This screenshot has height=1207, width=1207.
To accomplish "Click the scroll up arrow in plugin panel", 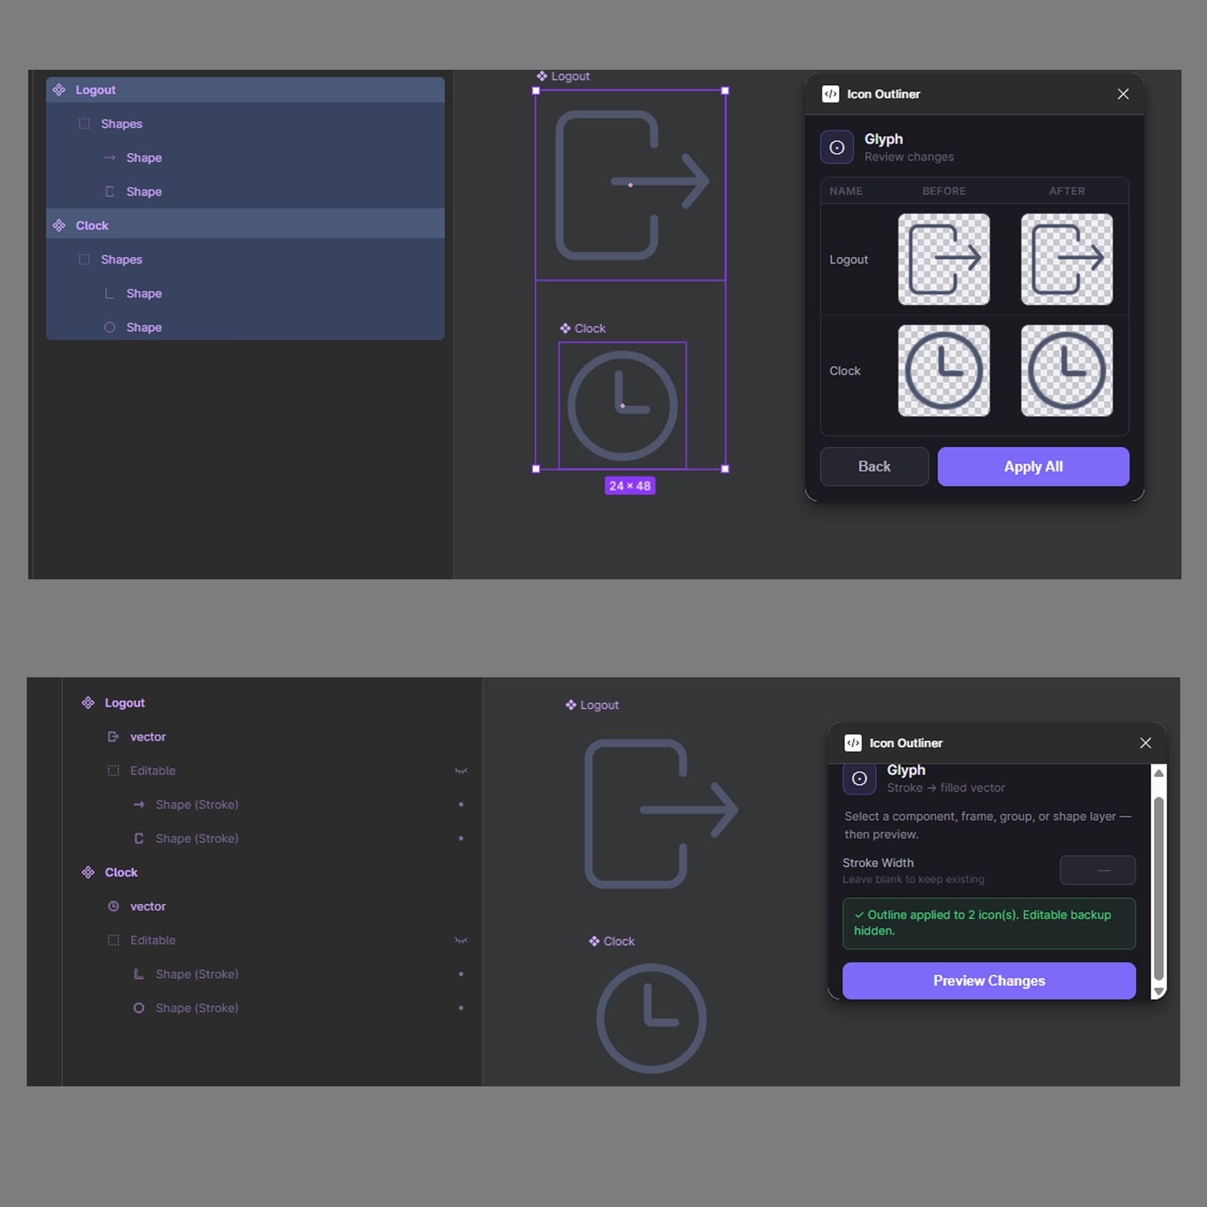I will [1159, 773].
